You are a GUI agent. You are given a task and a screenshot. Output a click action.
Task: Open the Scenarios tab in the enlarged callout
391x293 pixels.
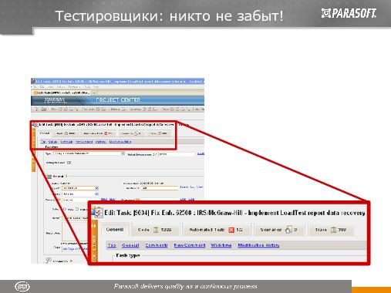pyautogui.click(x=279, y=230)
